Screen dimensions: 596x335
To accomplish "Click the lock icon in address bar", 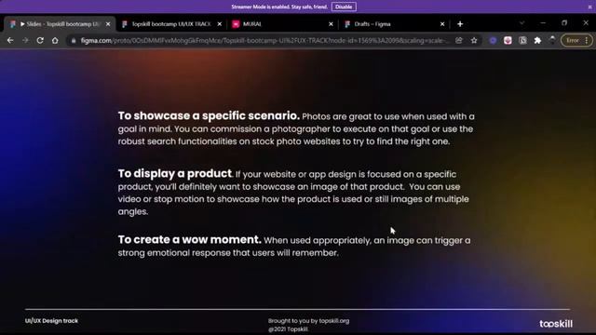I will 74,41.
